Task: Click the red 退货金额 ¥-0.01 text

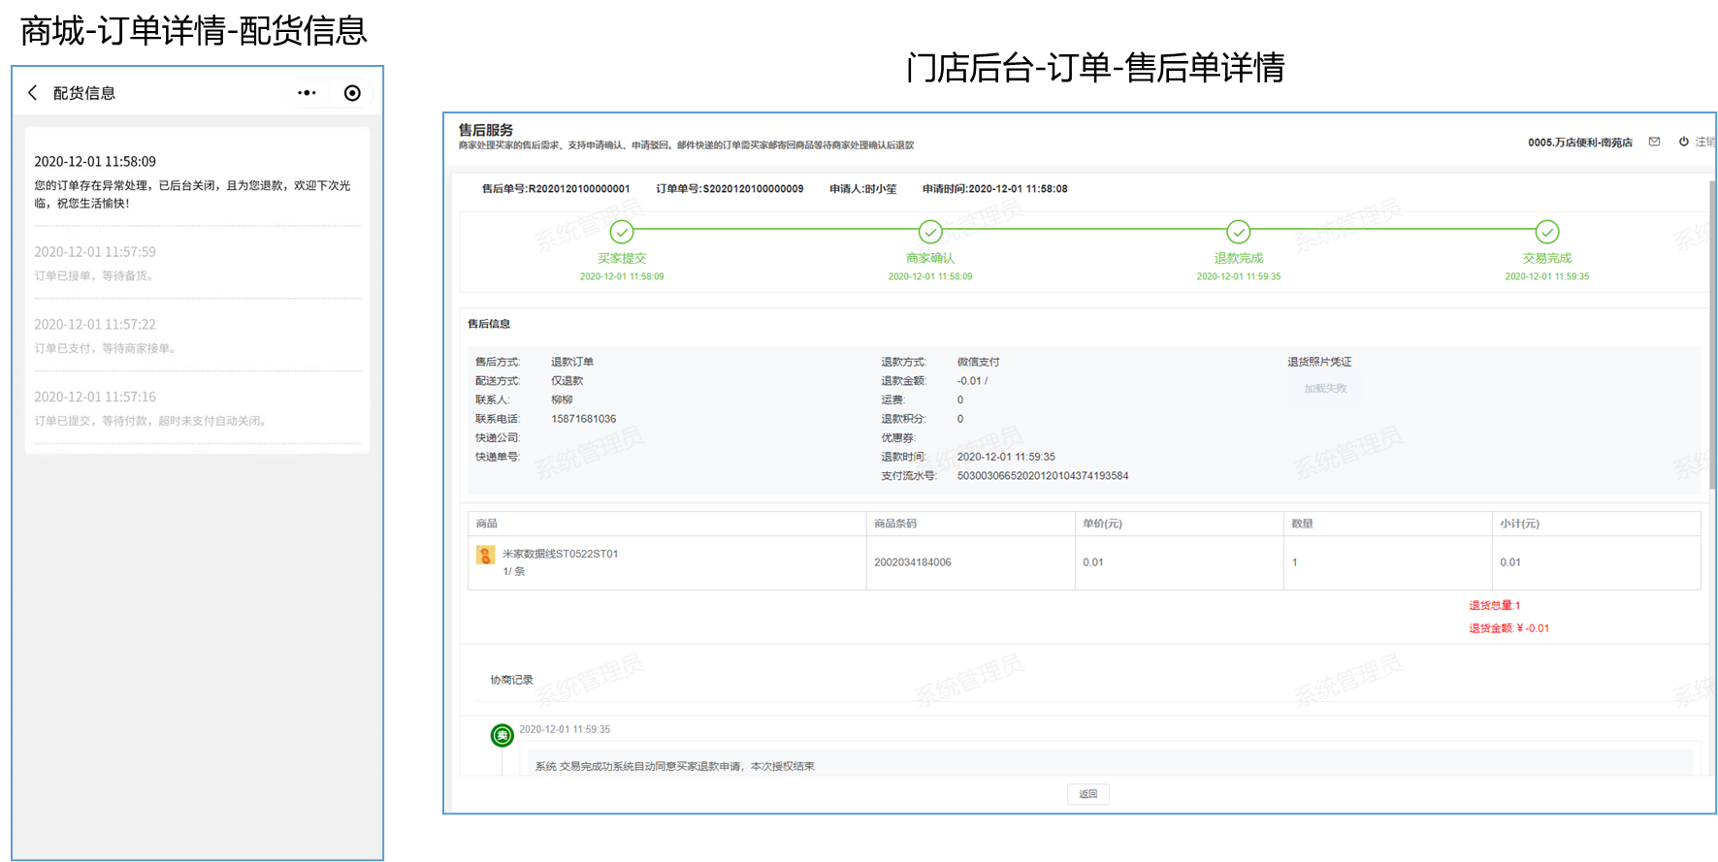Action: click(x=1508, y=628)
